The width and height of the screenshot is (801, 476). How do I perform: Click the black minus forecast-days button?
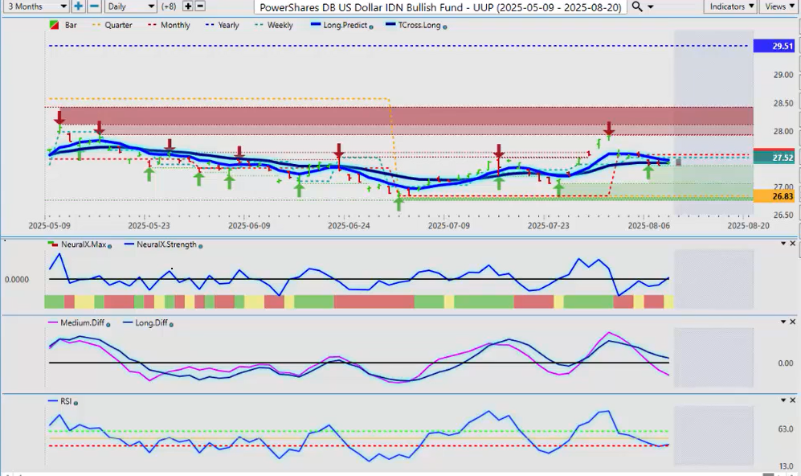click(200, 6)
